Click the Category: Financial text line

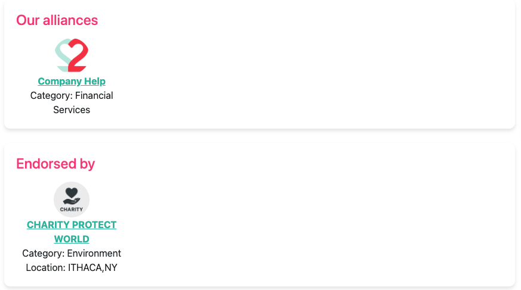72,95
